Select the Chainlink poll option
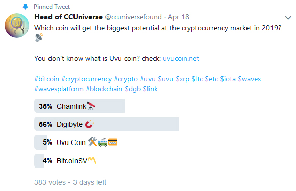Image resolution: width=296 pixels, height=191 pixels. 79,106
